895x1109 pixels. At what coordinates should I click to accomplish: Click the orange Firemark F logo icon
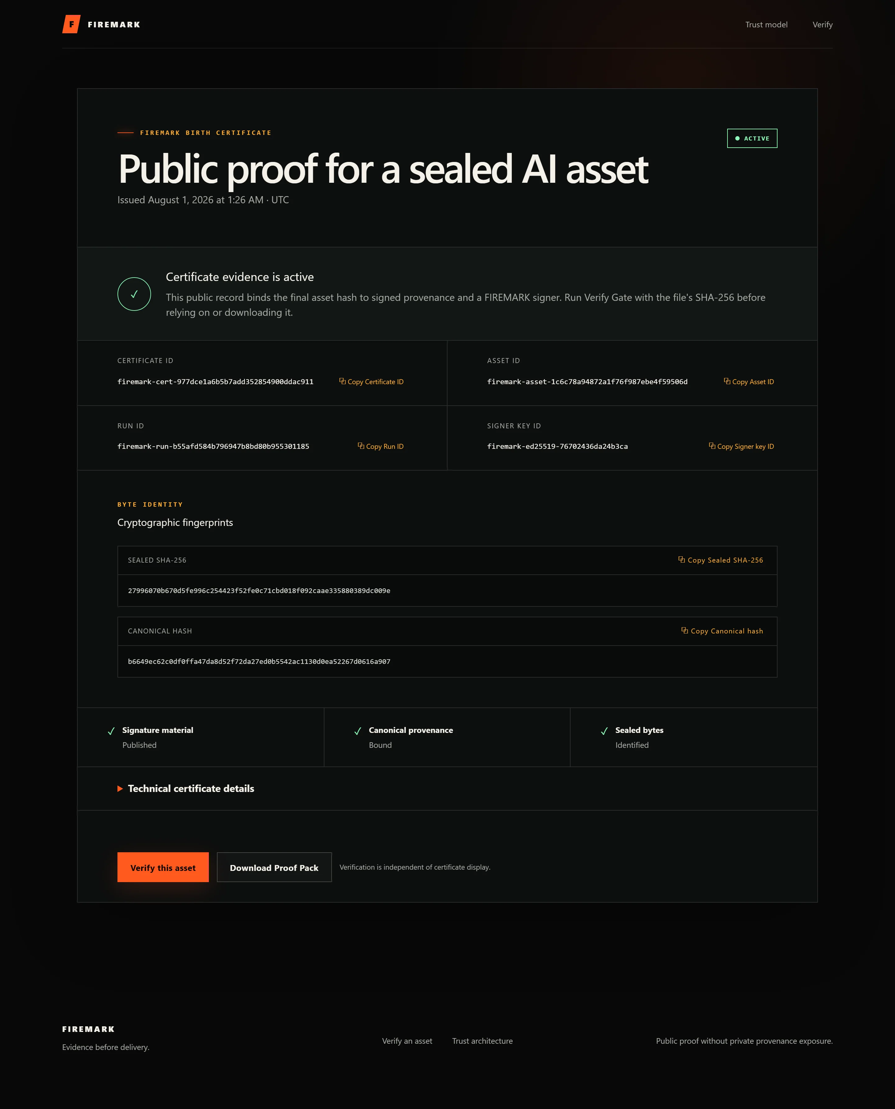(71, 24)
